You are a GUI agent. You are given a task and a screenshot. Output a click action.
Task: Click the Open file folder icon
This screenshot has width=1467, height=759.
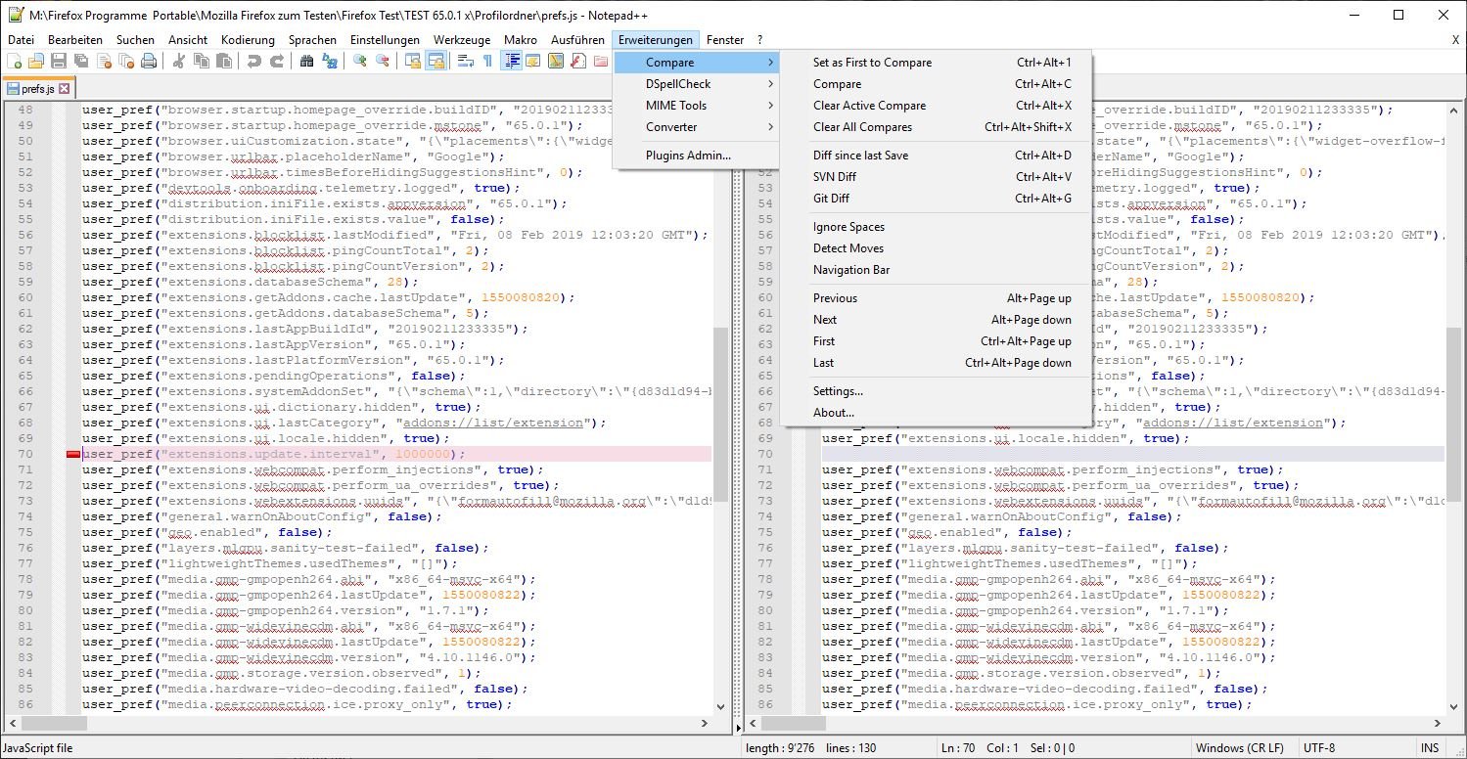click(x=36, y=62)
